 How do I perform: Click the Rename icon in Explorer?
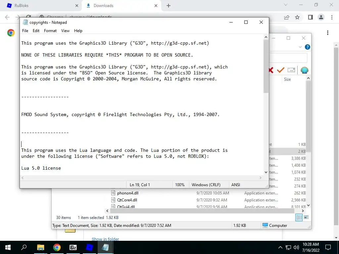(291, 70)
